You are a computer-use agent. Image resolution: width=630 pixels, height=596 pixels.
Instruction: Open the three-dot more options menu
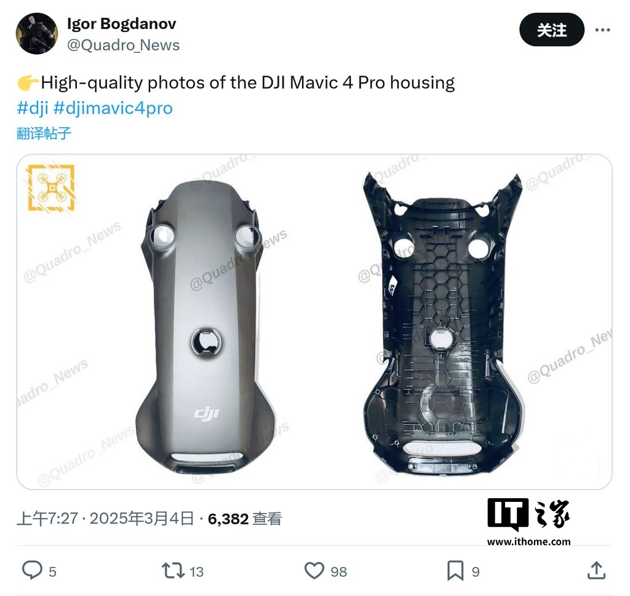tap(603, 30)
